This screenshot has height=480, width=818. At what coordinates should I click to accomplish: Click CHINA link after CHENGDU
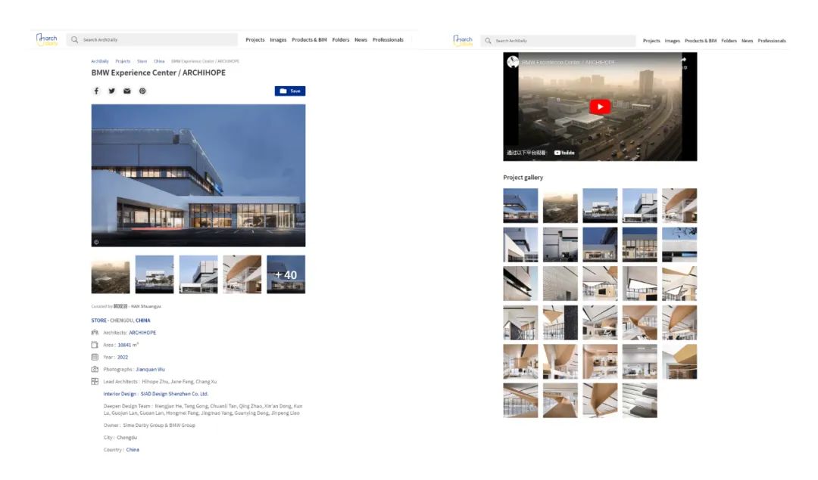pos(143,321)
